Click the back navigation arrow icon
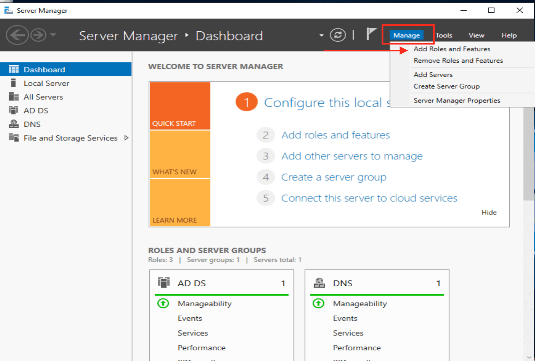This screenshot has width=535, height=361. (17, 35)
